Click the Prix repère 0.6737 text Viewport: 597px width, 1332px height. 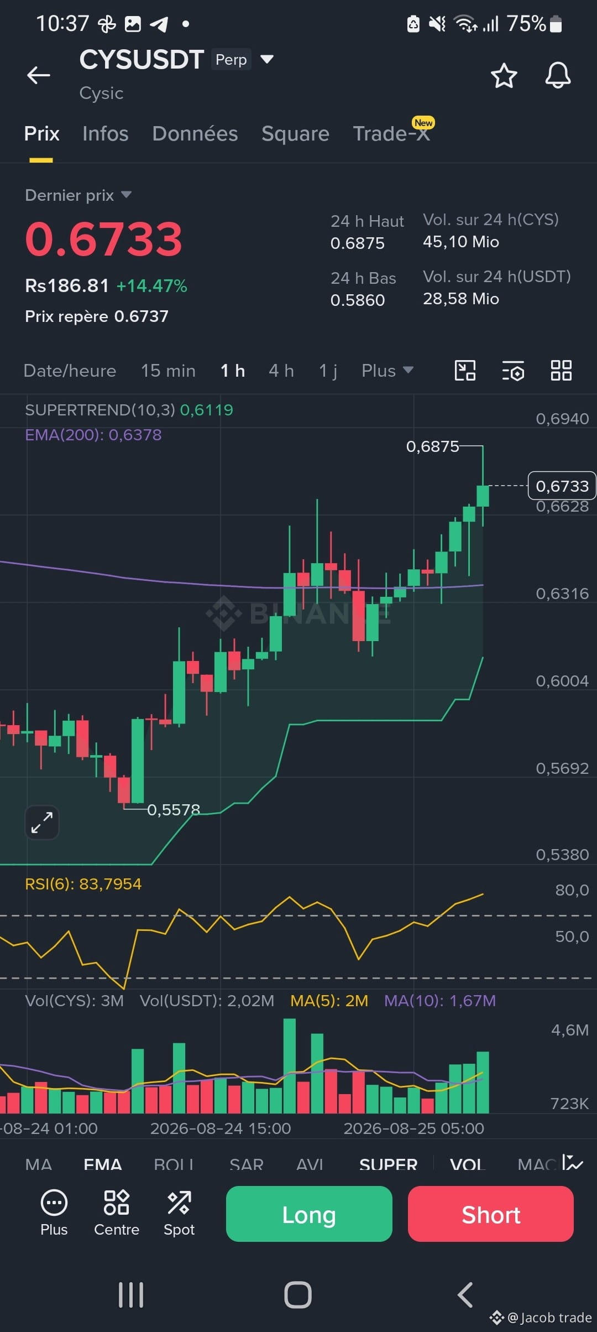[x=97, y=316]
